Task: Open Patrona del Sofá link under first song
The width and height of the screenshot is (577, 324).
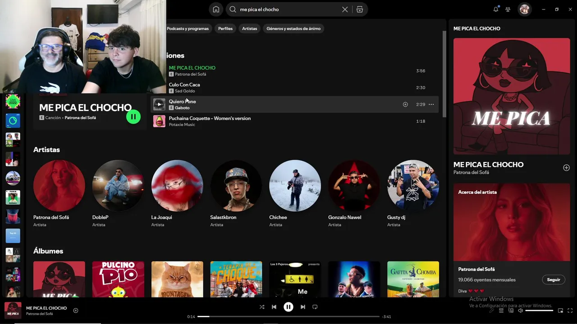Action: [x=190, y=74]
